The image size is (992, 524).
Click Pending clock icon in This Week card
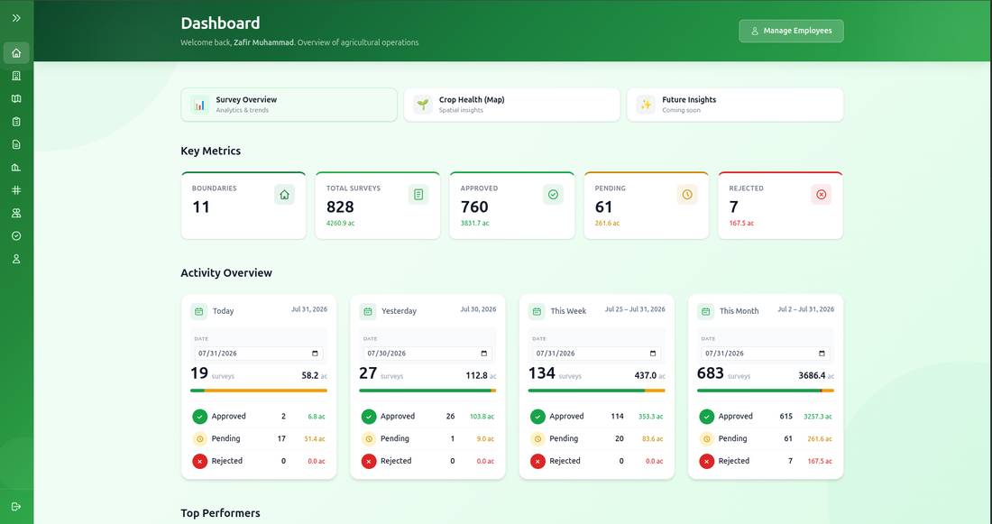coord(537,438)
